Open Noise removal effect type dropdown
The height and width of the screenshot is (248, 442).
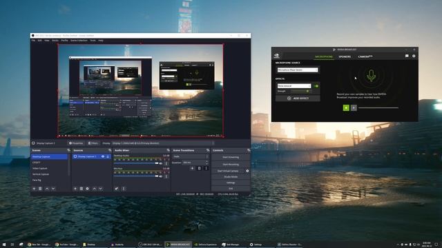click(294, 86)
